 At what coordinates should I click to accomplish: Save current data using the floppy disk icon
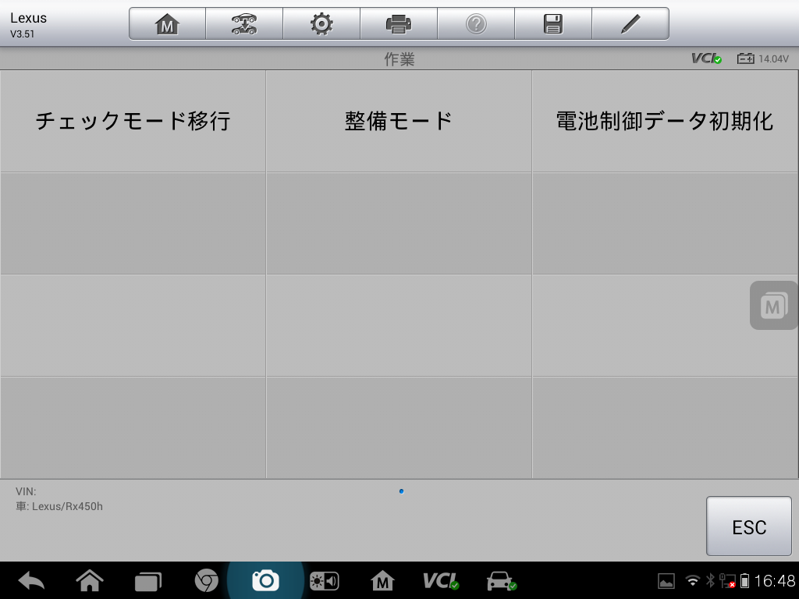[x=552, y=23]
